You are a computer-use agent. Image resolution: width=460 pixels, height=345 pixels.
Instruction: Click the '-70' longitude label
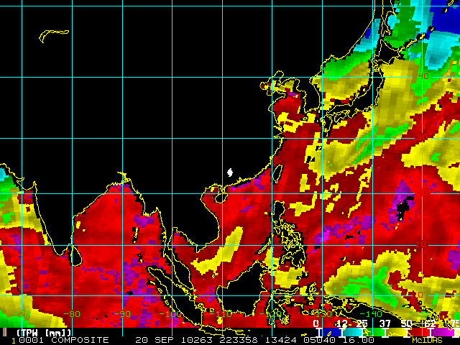22,314
